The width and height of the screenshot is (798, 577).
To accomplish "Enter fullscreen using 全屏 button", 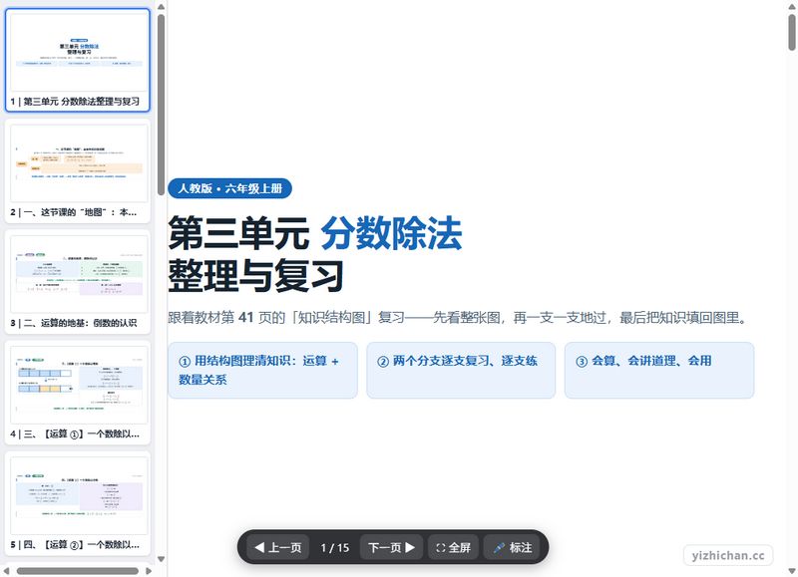I will click(x=453, y=547).
